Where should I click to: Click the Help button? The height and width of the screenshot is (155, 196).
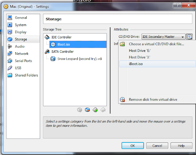(181, 146)
